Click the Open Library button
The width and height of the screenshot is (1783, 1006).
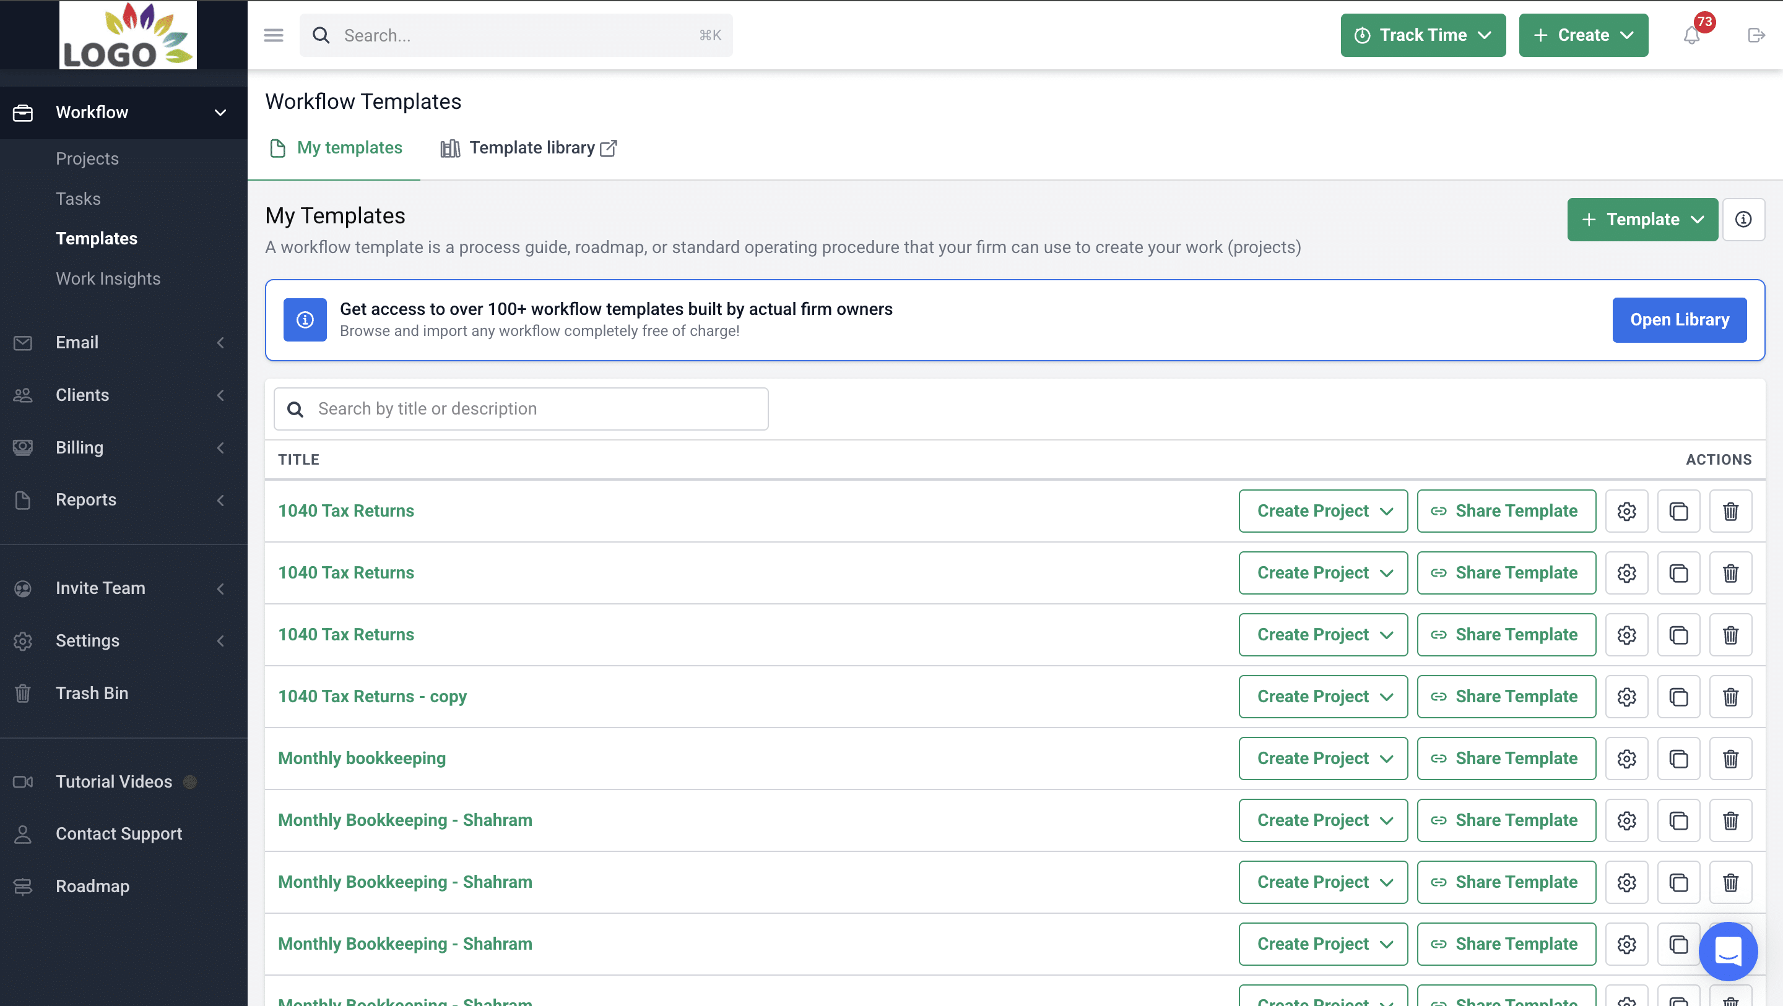click(x=1678, y=320)
